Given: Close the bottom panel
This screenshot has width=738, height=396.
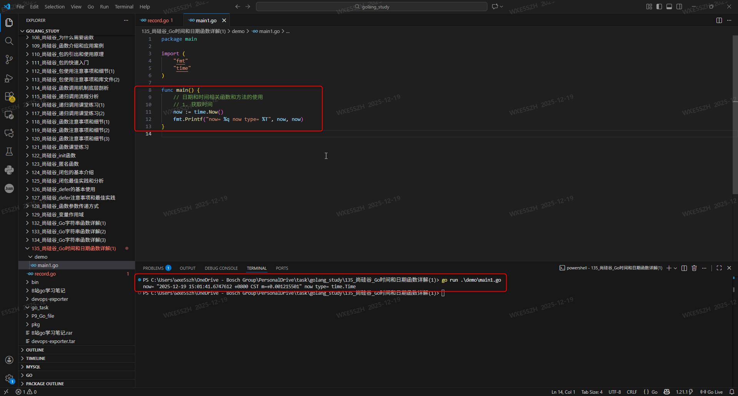Looking at the screenshot, I should (729, 268).
